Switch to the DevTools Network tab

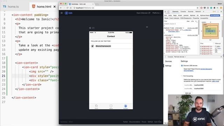[x=198, y=12]
